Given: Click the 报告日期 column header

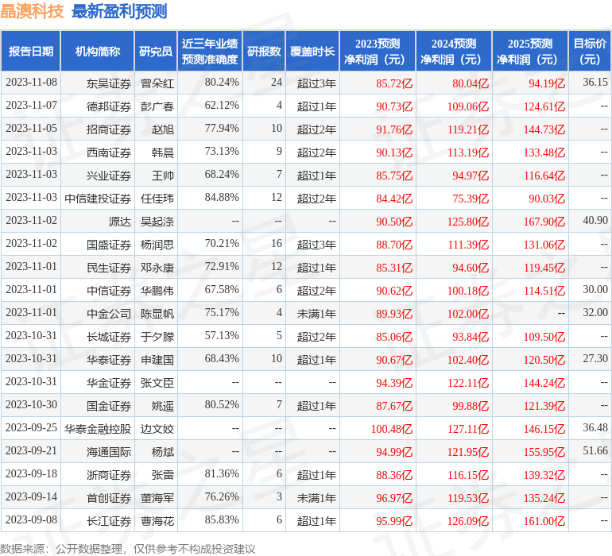Looking at the screenshot, I should (31, 51).
